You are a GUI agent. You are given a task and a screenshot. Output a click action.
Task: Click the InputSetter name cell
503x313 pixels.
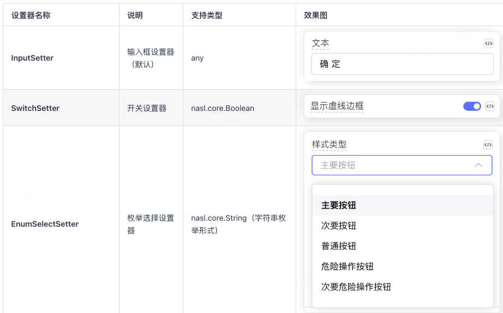click(x=32, y=58)
